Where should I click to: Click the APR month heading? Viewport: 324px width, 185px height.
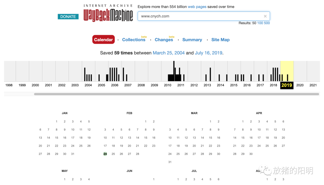pyautogui.click(x=259, y=113)
